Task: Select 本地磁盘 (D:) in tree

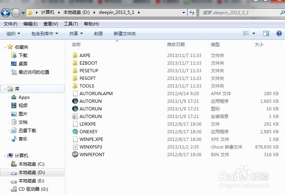Action: pyautogui.click(x=31, y=172)
